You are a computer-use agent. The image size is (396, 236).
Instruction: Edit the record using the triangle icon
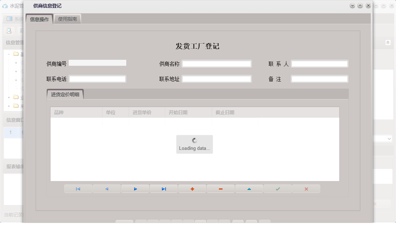(x=249, y=188)
